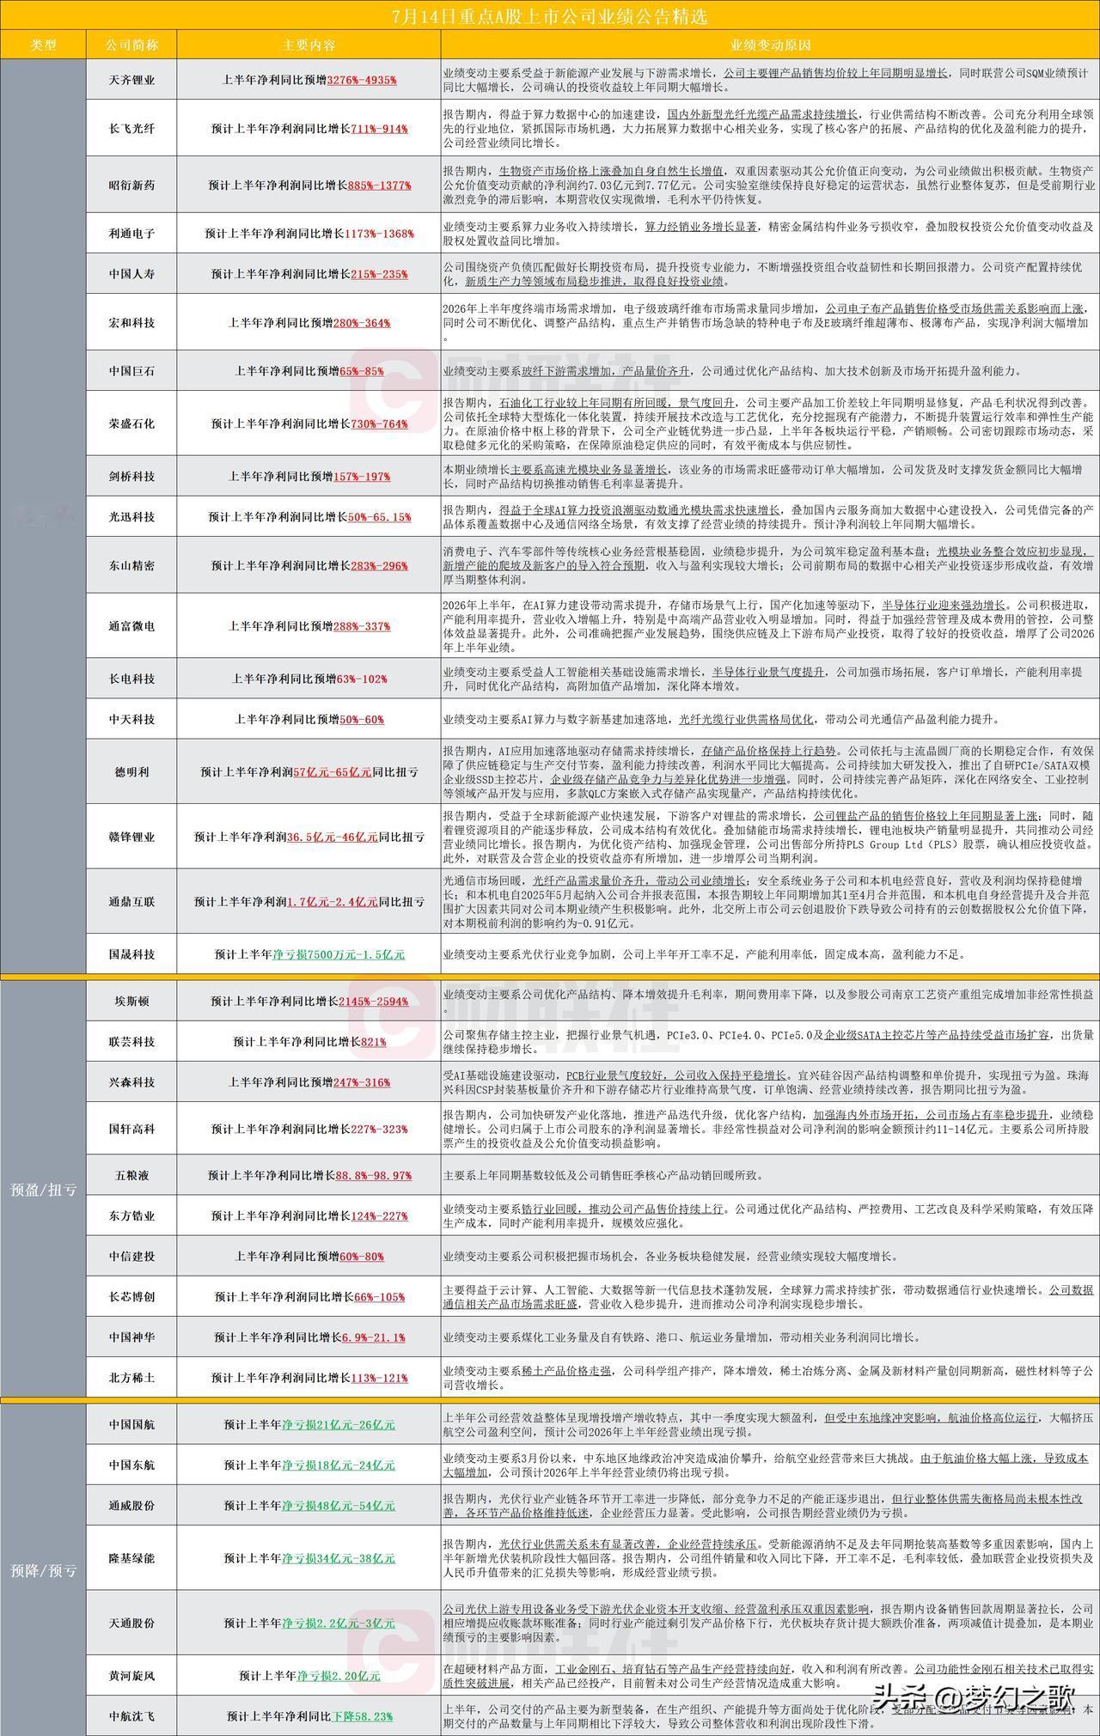Select the 业绩变动原因 column header
This screenshot has height=1736, width=1100.
pyautogui.click(x=770, y=45)
